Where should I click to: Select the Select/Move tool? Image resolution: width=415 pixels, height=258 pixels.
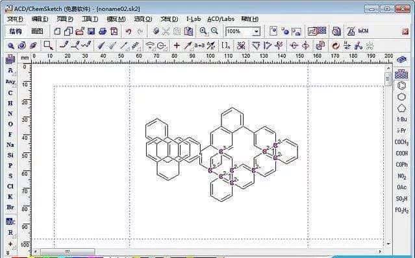click(10, 46)
